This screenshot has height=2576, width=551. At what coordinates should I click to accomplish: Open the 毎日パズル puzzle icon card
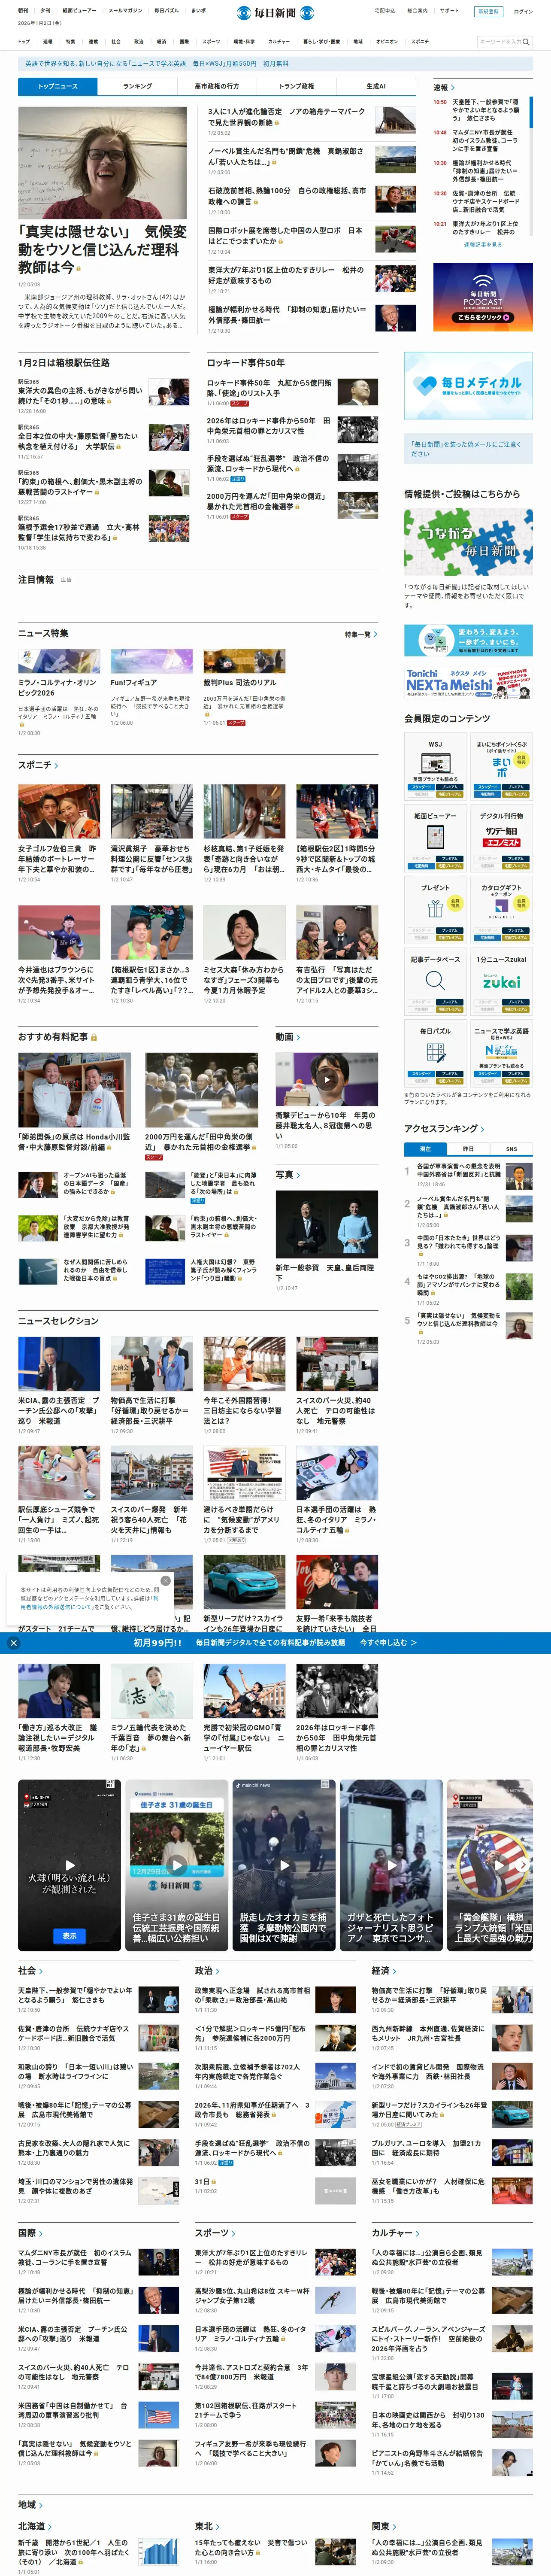(435, 1053)
